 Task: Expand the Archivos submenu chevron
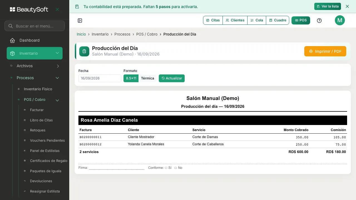click(x=58, y=66)
